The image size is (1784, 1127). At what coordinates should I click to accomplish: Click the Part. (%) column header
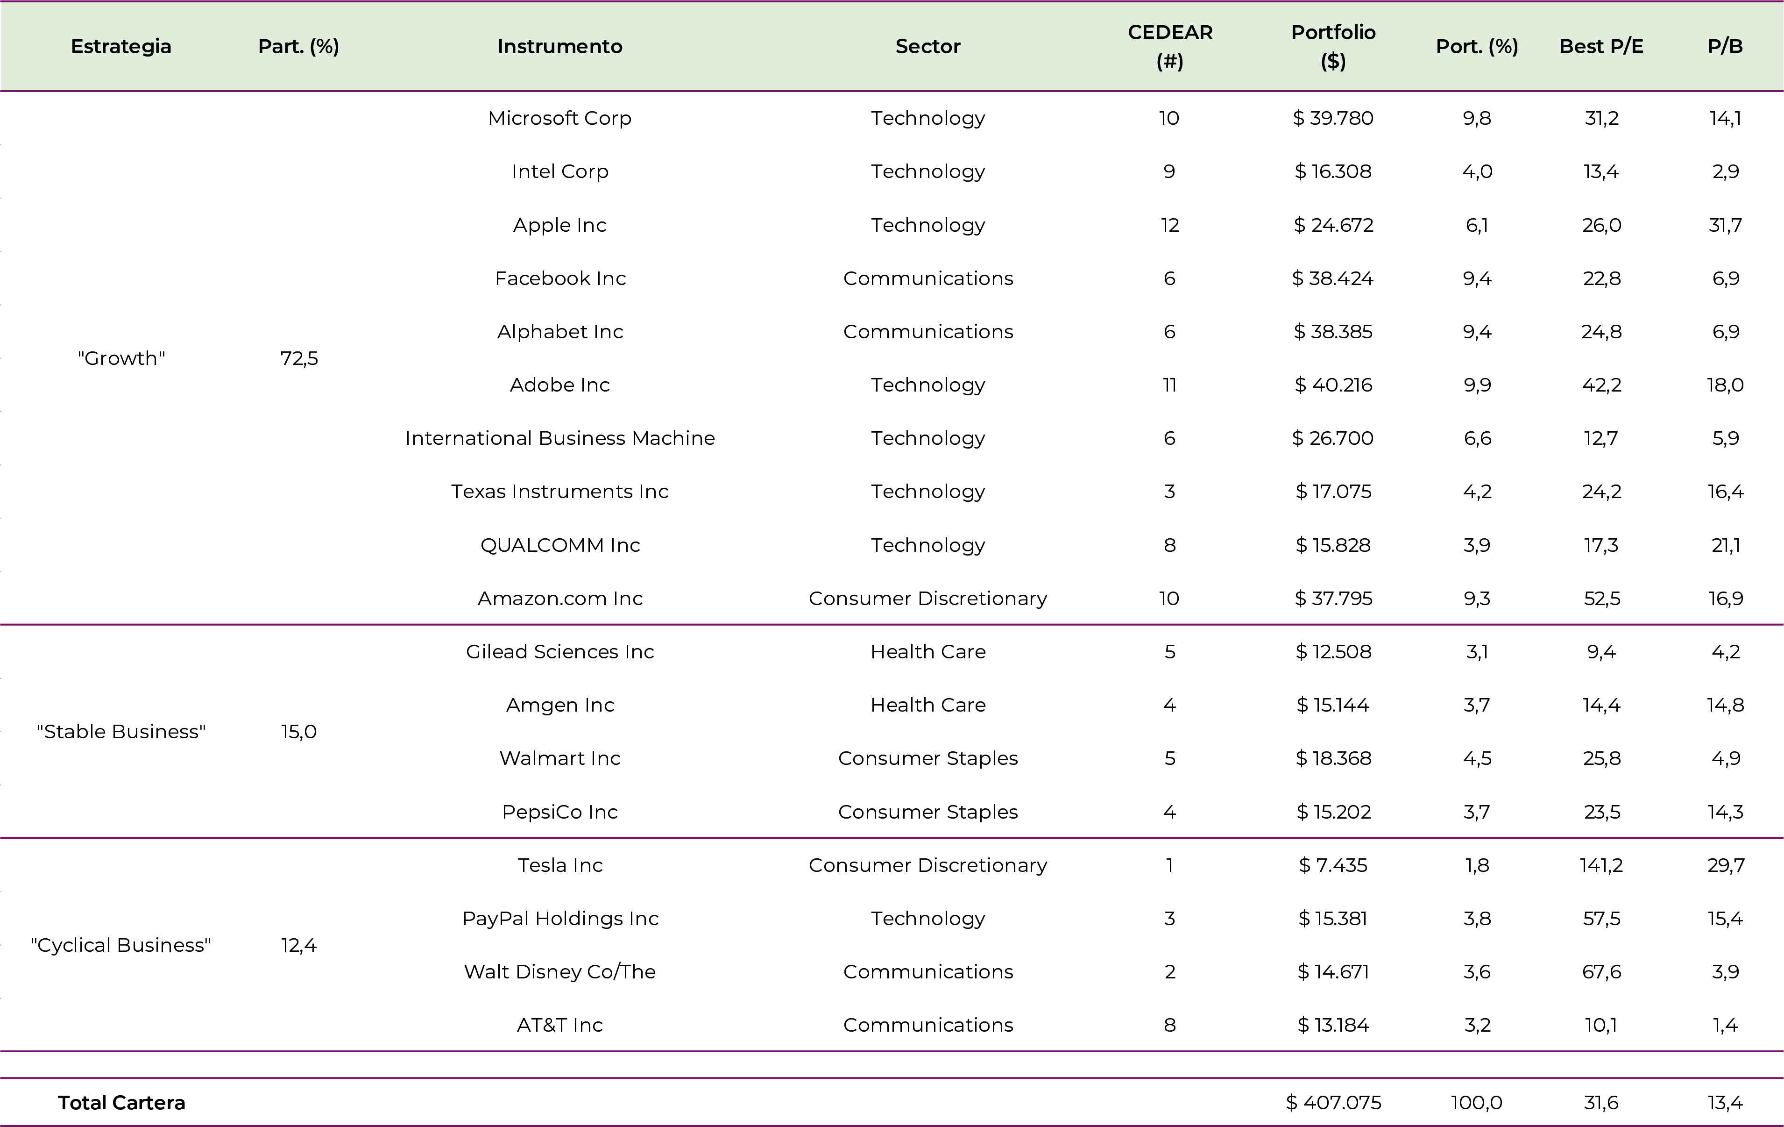click(x=298, y=46)
